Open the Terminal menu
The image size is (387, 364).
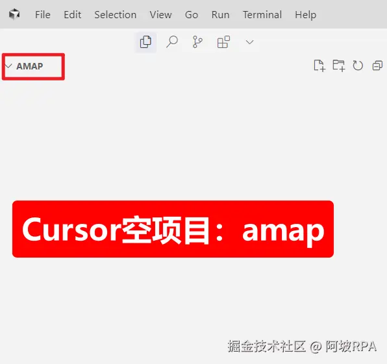pyautogui.click(x=262, y=15)
